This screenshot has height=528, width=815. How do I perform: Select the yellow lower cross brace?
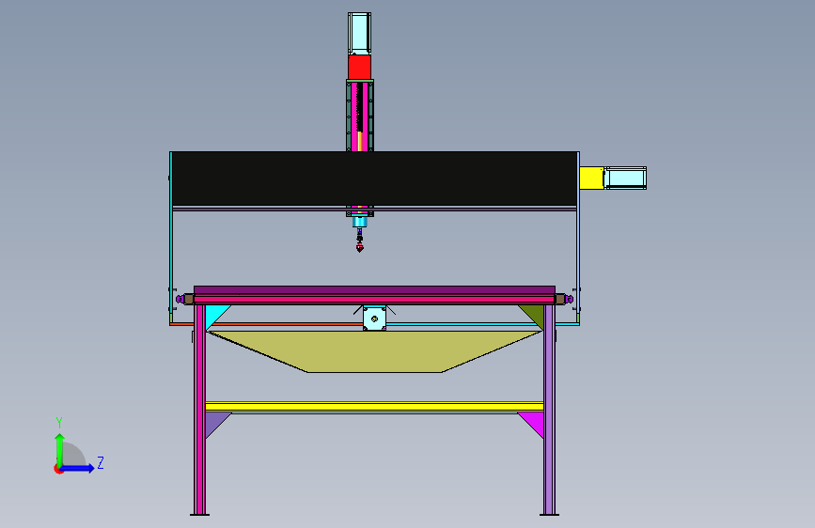point(374,407)
